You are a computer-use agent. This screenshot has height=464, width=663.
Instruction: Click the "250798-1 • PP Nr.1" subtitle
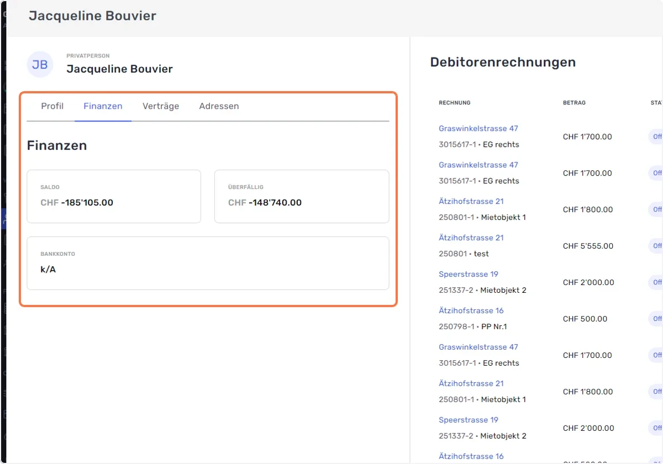click(x=473, y=326)
